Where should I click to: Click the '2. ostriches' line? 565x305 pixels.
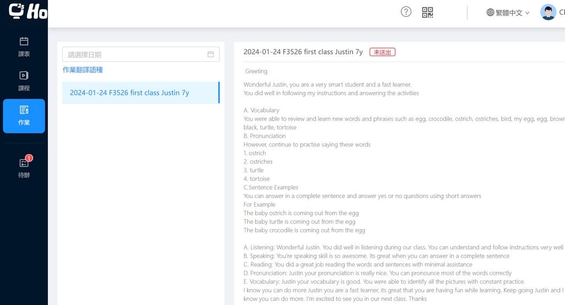258,162
